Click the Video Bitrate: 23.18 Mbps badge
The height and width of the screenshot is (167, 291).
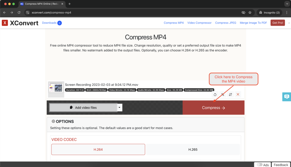pyautogui.click(x=122, y=90)
